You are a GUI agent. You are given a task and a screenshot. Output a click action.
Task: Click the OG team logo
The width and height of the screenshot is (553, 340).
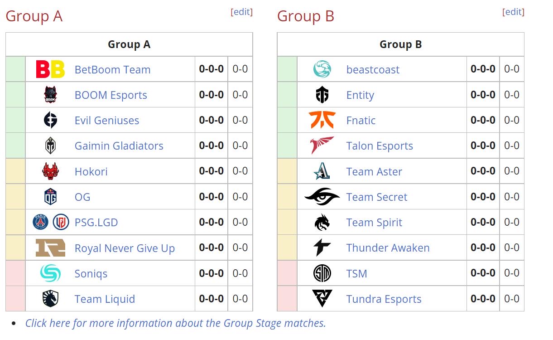50,197
